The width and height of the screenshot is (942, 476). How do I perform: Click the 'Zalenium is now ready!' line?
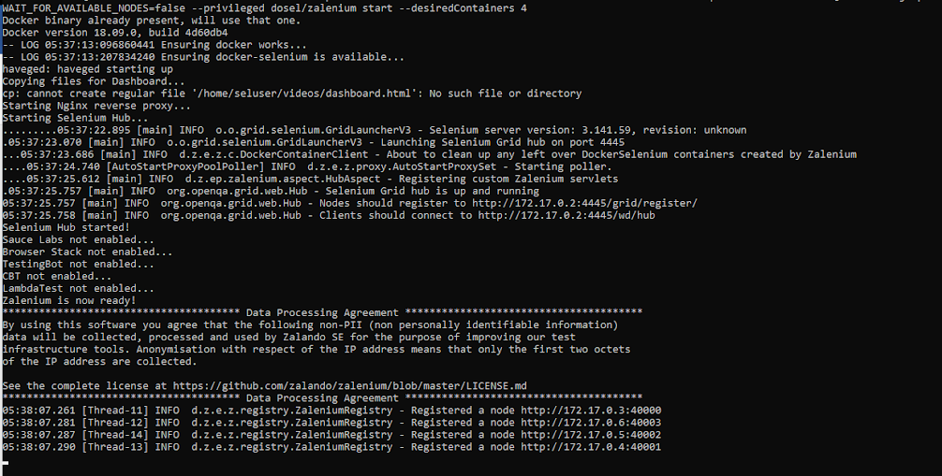click(x=68, y=300)
